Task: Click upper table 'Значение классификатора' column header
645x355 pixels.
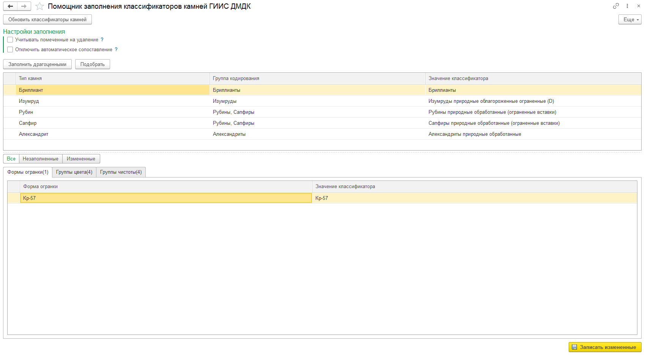Action: pos(533,78)
